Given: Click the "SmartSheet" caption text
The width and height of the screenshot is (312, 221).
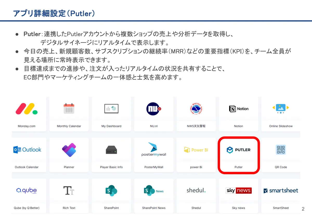Looking at the screenshot, I should (x=281, y=208).
